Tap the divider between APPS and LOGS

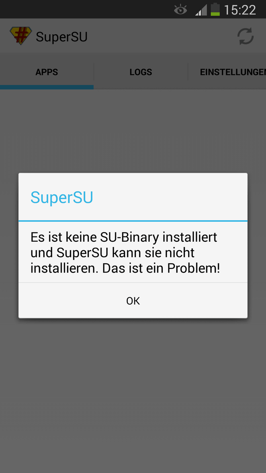tap(94, 72)
